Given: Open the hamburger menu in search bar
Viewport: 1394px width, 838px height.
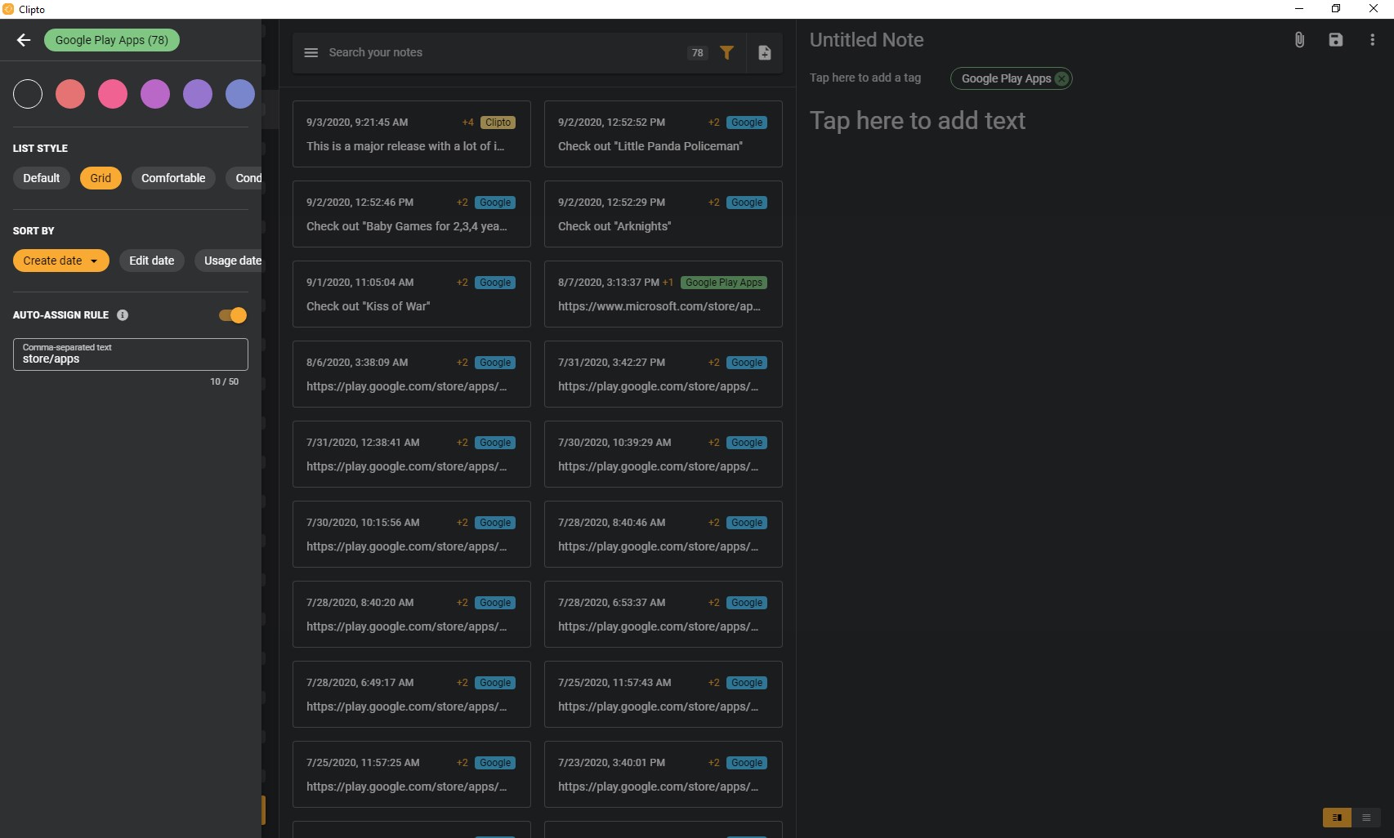Looking at the screenshot, I should 311,52.
